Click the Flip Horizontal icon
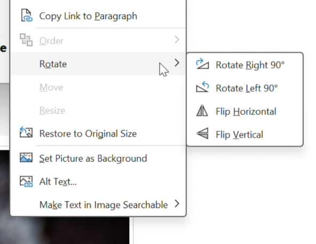 pyautogui.click(x=202, y=111)
